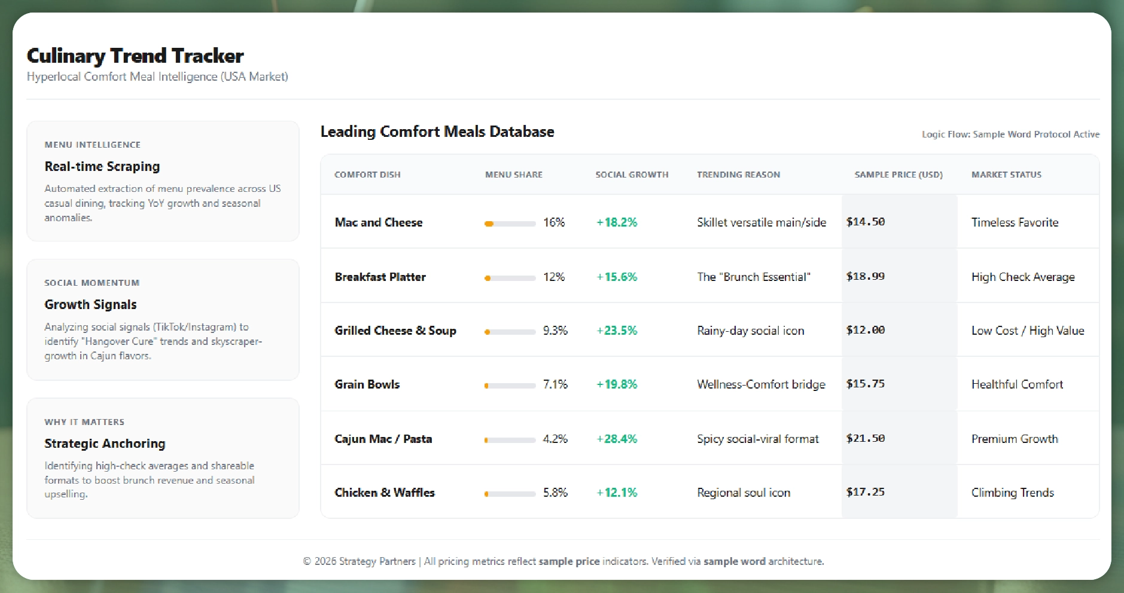
Task: Select the Chicken & Waffles dish name
Action: [x=384, y=493]
